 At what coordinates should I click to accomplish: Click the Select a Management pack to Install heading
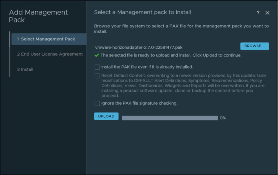tap(142, 12)
